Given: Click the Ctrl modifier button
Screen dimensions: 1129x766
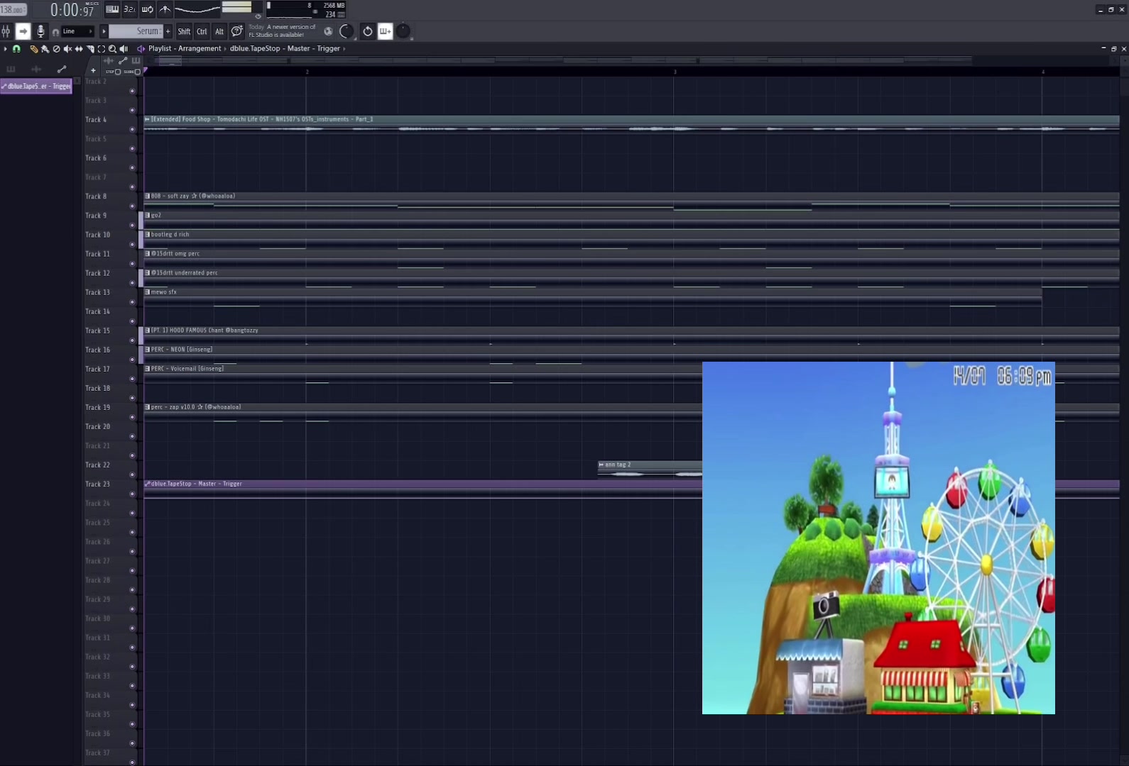Looking at the screenshot, I should (x=202, y=31).
